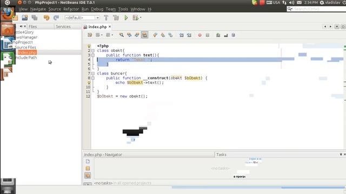Click third Navigator filter icon
Image resolution: width=346 pixels, height=194 pixels.
pos(88,175)
